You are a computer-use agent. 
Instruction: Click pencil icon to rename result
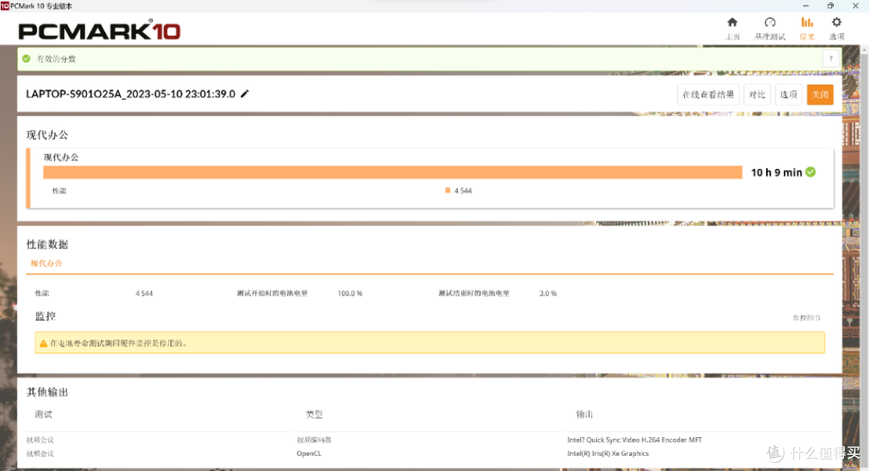tap(245, 93)
